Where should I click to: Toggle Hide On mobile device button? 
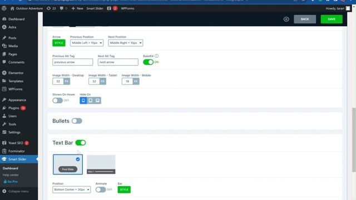83,101
